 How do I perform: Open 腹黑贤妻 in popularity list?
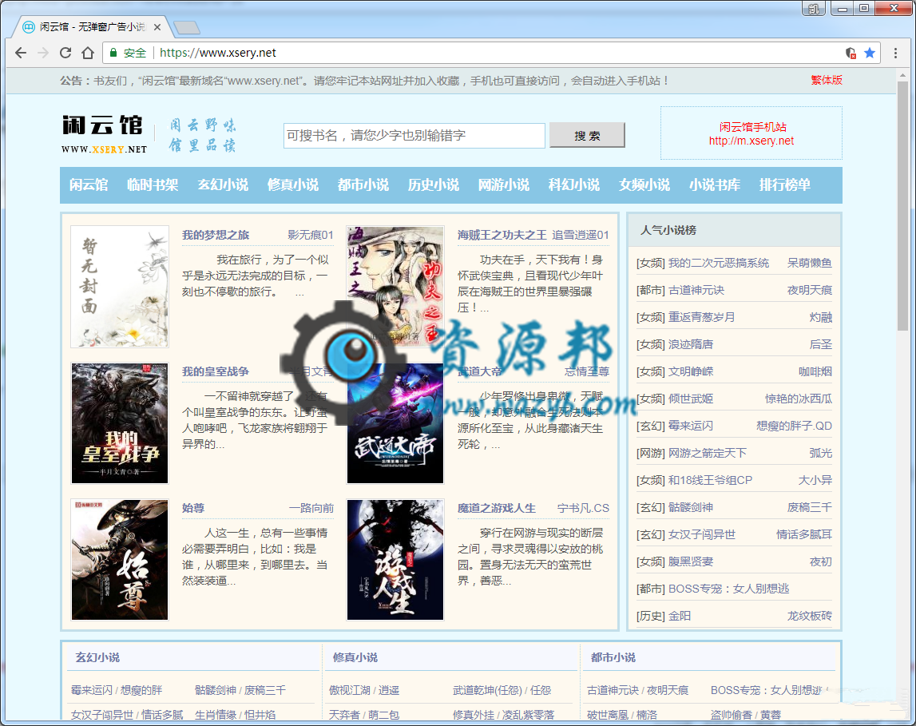[691, 562]
